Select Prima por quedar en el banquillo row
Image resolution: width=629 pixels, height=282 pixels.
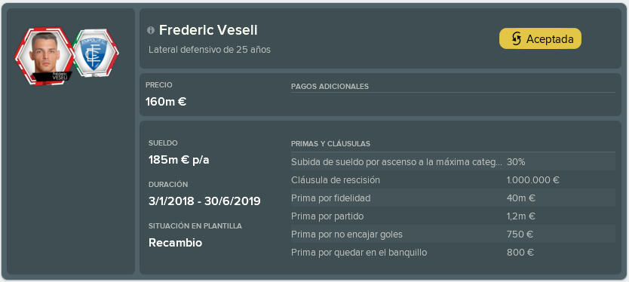coord(453,253)
